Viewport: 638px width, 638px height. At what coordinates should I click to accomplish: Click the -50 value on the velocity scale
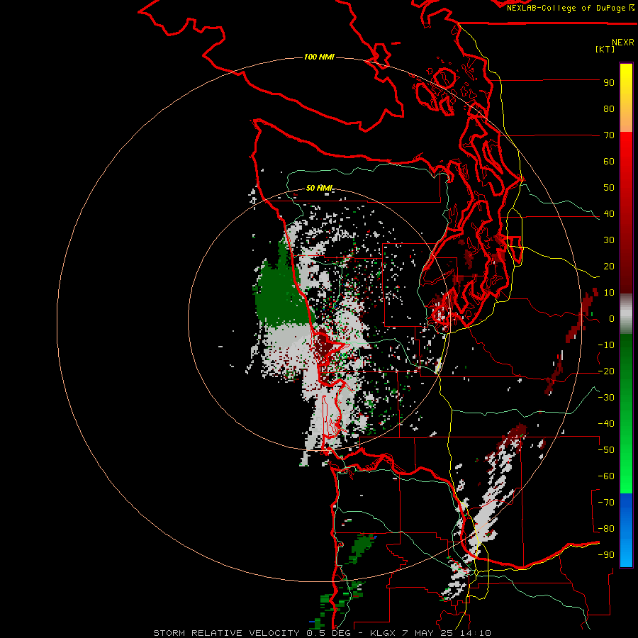click(606, 450)
